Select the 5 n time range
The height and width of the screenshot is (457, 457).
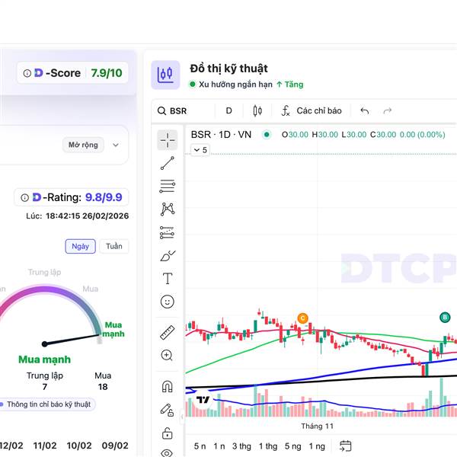click(x=200, y=446)
